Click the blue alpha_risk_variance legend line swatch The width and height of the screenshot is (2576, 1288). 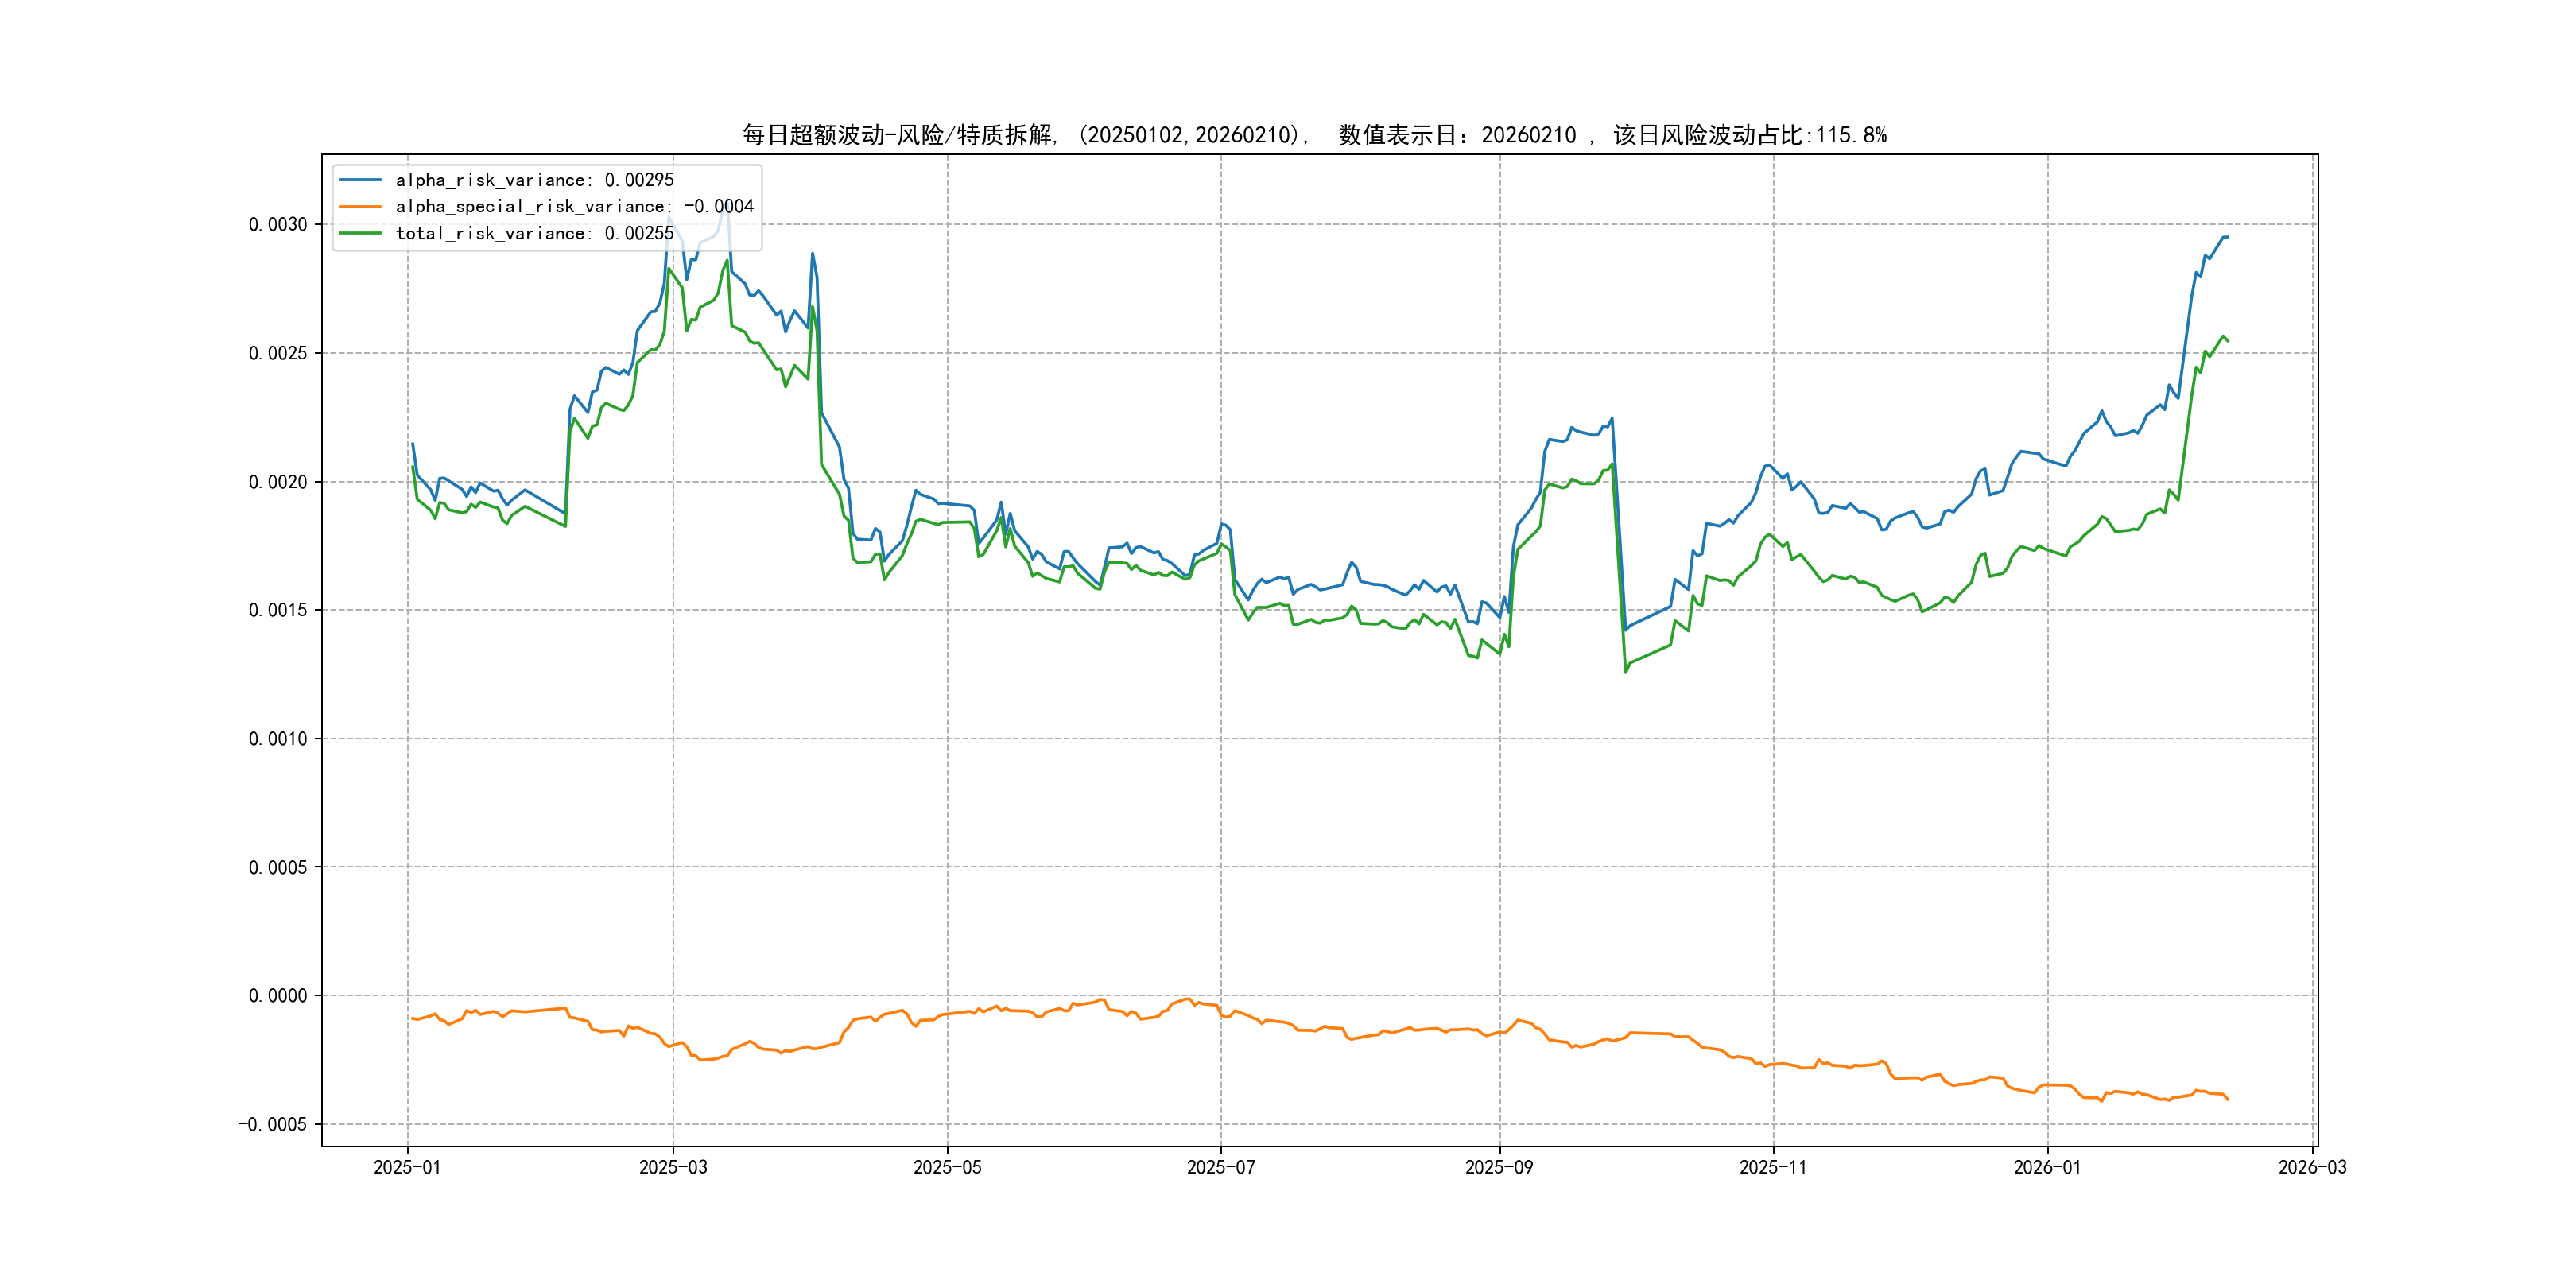360,180
